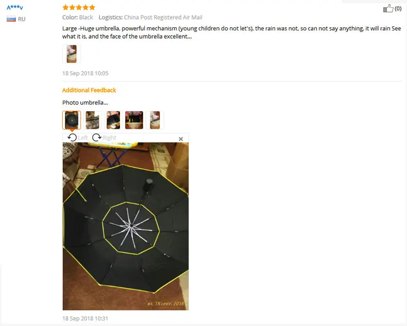Viewport: 407px width, 326px height.
Task: Select the second additional feedback thumbnail
Action: (x=92, y=120)
